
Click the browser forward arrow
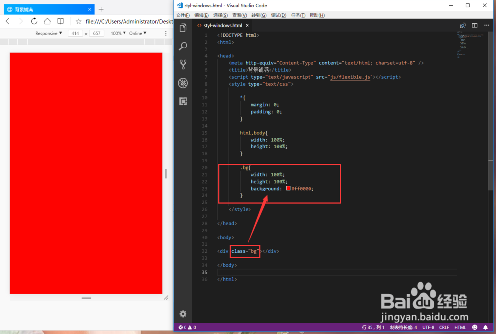click(21, 21)
